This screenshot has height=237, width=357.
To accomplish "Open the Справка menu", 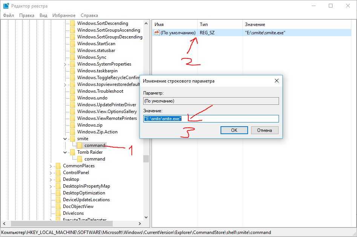I will (x=89, y=15).
